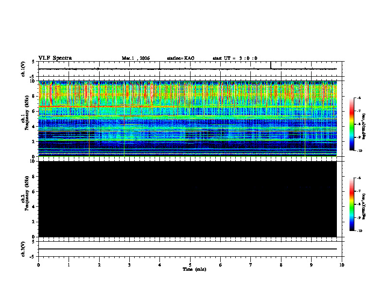Click time axis tick label "10" at bottom right

pyautogui.click(x=342, y=265)
